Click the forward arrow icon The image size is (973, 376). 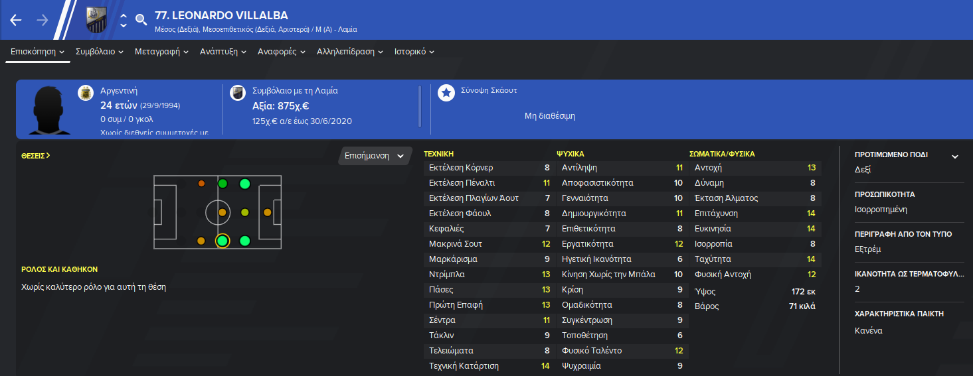[43, 20]
